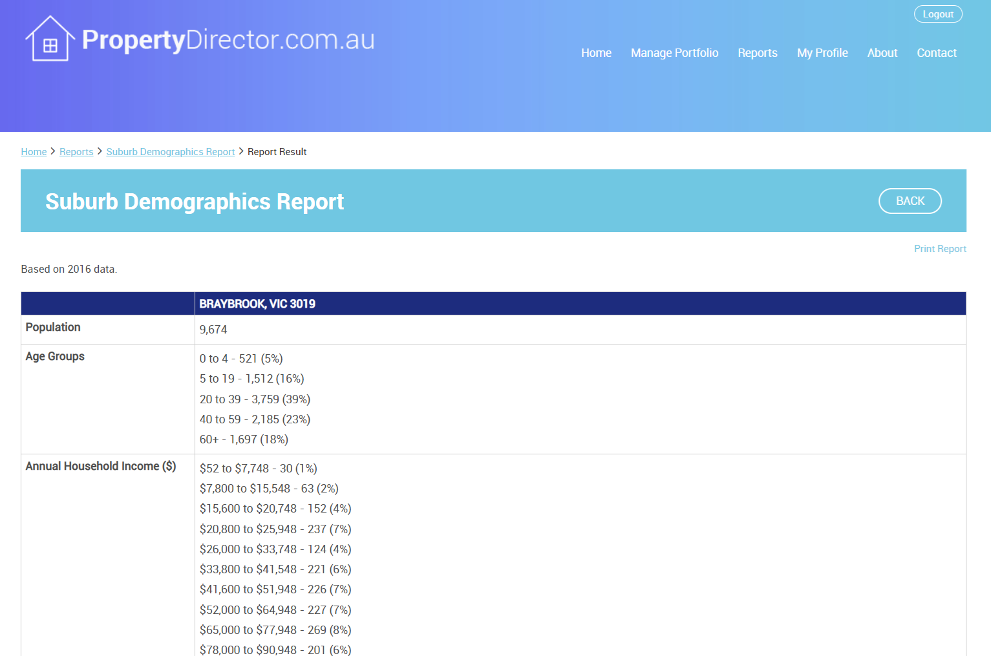Viewport: 991px width, 656px height.
Task: Go to Manage Portfolio in navigation
Action: point(674,53)
